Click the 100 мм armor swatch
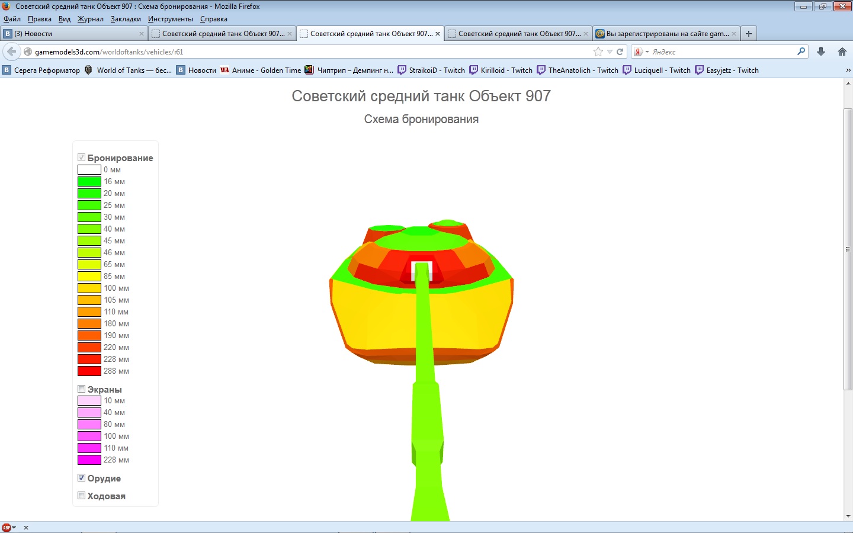The image size is (853, 533). click(x=89, y=288)
